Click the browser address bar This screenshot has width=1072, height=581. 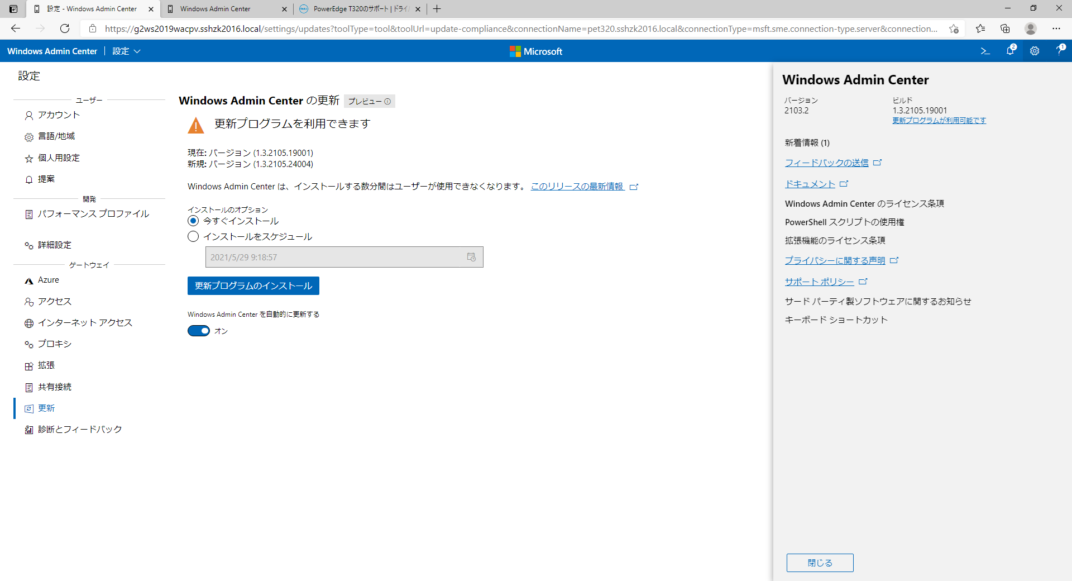(x=521, y=28)
